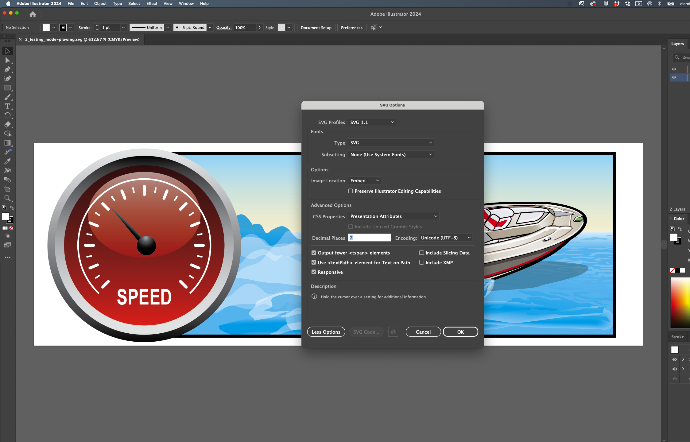Select the Selection tool

tap(8, 51)
